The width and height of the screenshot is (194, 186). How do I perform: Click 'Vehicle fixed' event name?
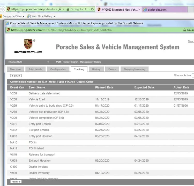point(37,99)
